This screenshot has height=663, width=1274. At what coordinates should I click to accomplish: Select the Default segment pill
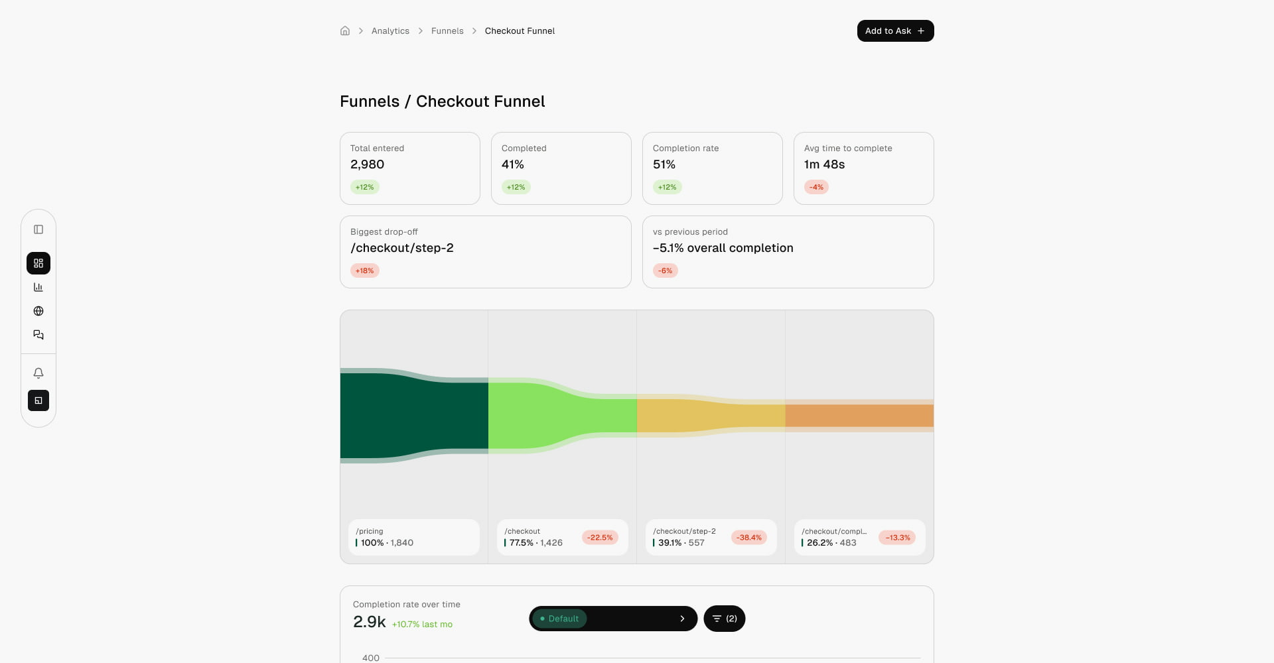coord(559,619)
